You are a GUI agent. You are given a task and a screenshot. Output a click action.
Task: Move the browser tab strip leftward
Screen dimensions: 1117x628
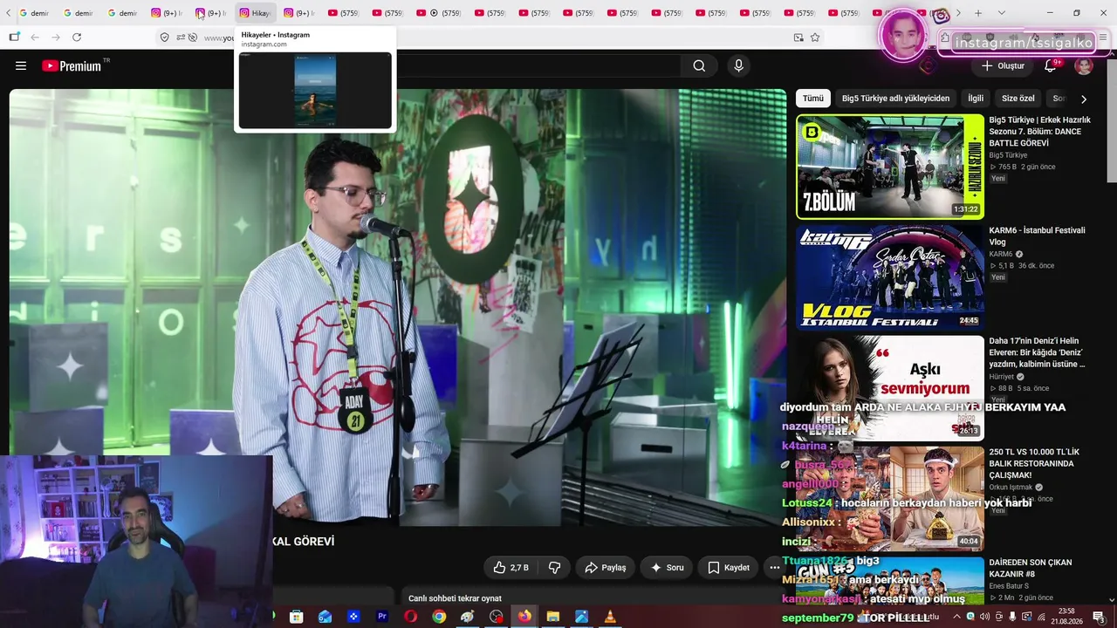coord(9,13)
